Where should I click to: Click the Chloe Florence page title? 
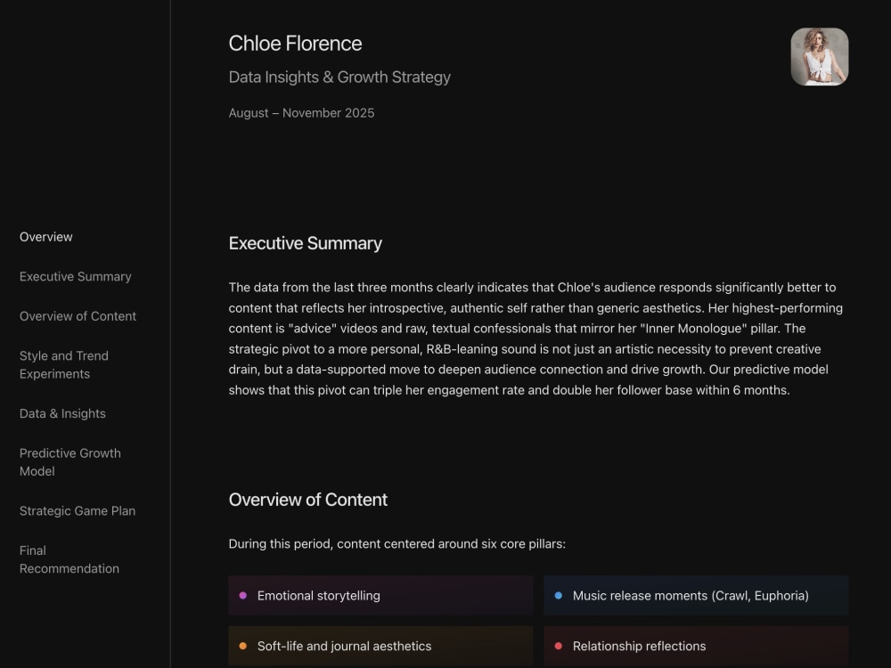(x=295, y=43)
